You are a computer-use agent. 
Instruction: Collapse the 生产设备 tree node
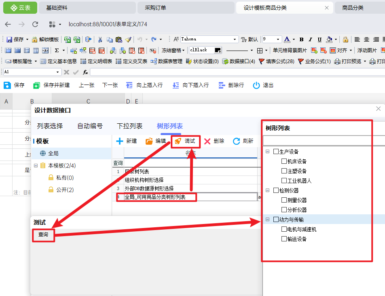point(268,151)
